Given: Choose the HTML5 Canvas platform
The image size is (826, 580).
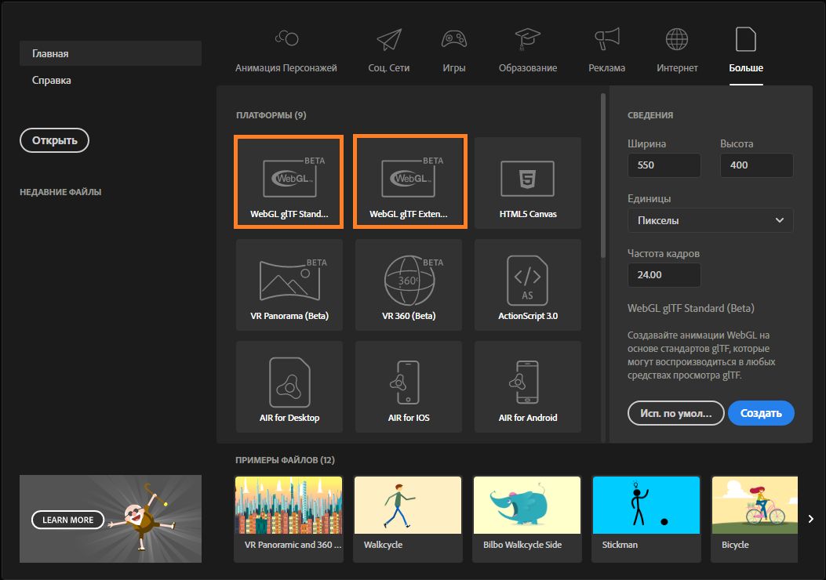Looking at the screenshot, I should pos(528,183).
